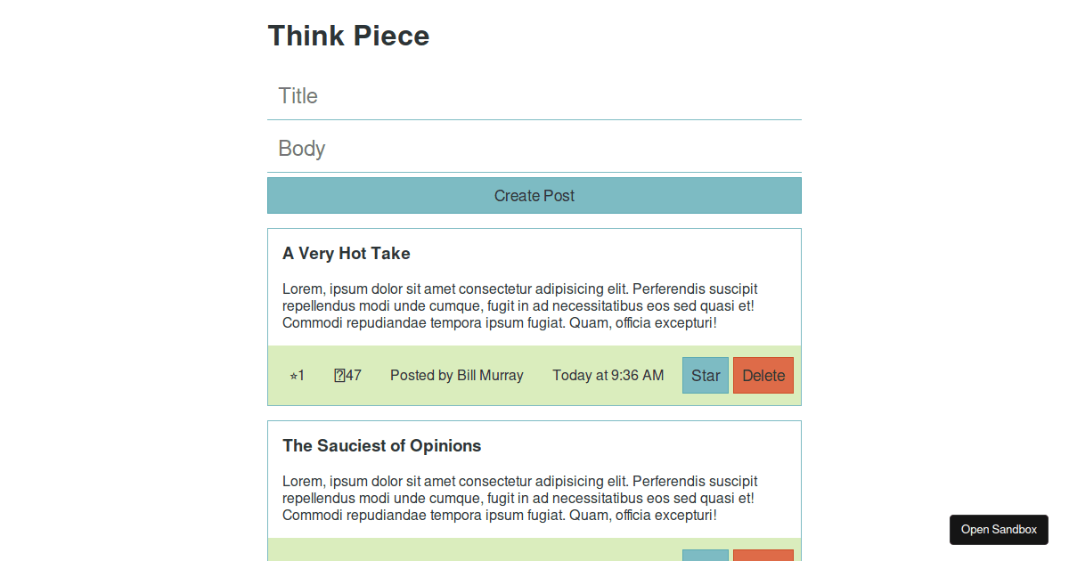Click the green footer bar of the first post
1069x561 pixels.
click(534, 375)
